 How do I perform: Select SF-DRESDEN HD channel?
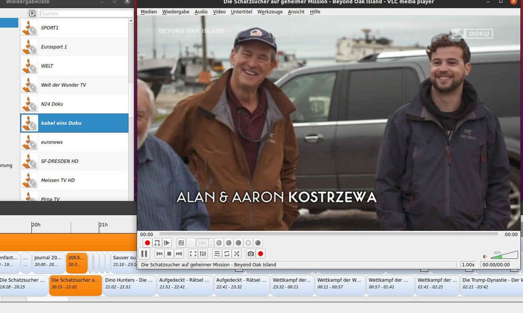(74, 161)
